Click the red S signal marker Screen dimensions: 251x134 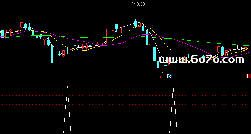click(x=161, y=76)
